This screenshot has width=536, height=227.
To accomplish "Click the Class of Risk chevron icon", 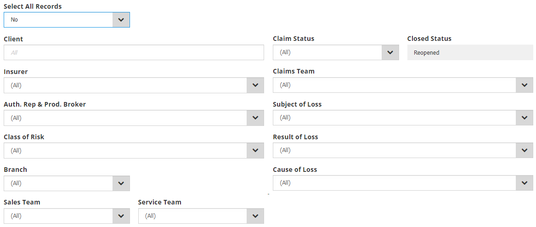I will 255,151.
